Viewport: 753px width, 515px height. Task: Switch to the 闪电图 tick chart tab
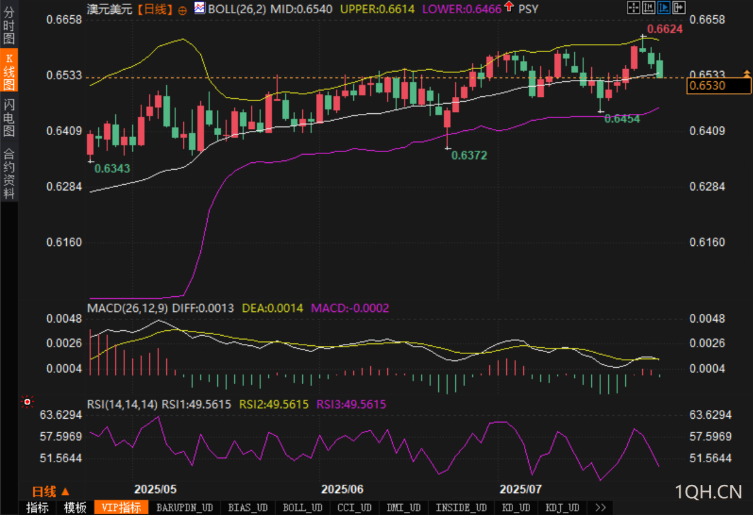[x=9, y=117]
